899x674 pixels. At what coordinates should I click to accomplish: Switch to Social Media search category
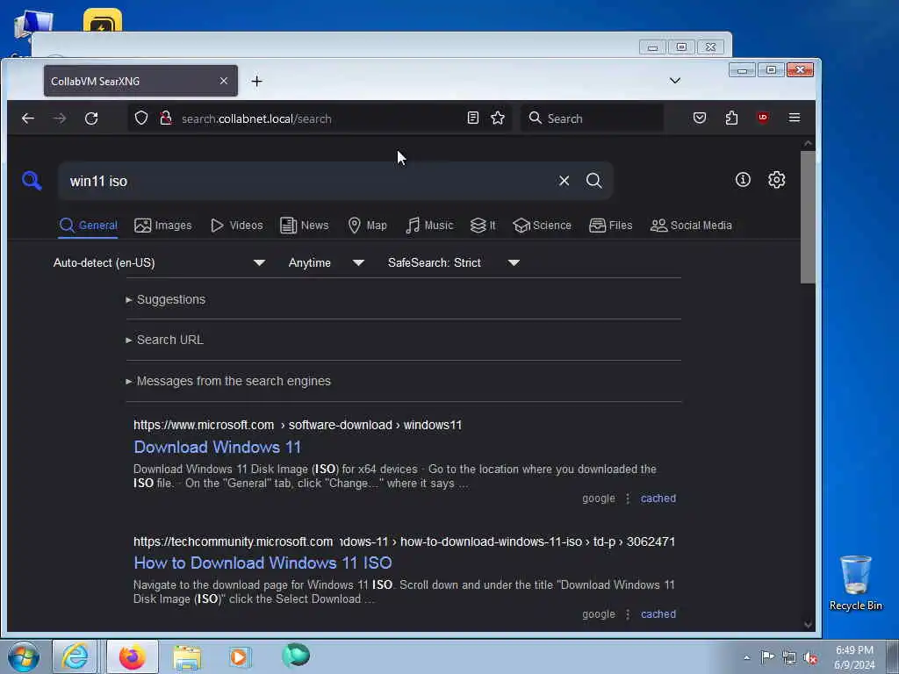tap(691, 226)
